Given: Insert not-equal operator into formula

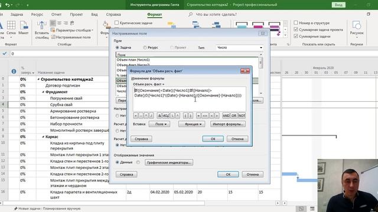Looking at the screenshot, I should click(205, 115).
